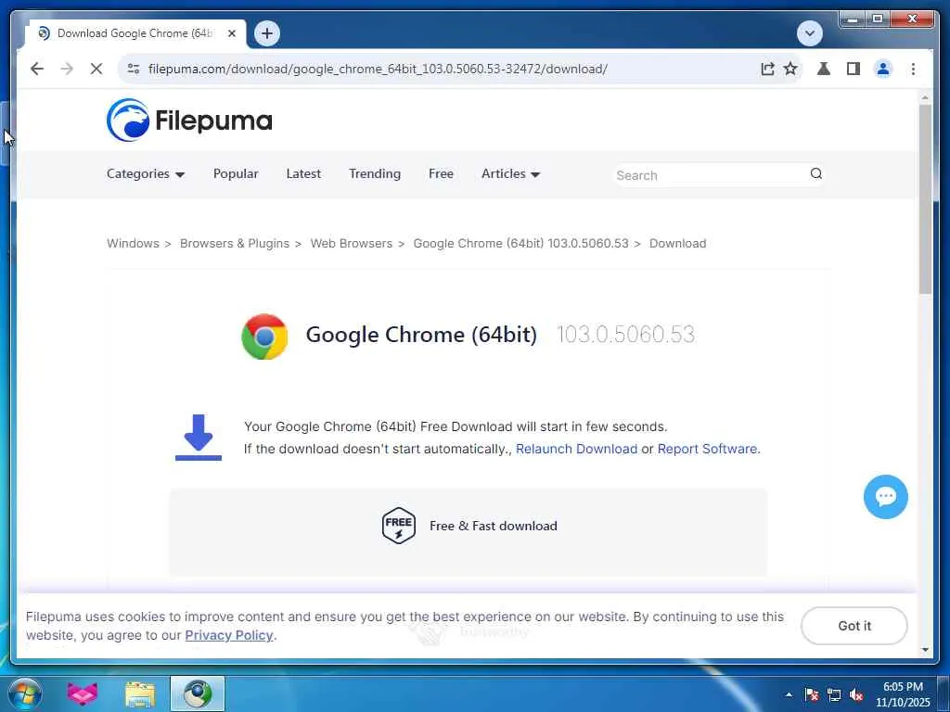The height and width of the screenshot is (712, 950).
Task: Click the Chrome taskbar button
Action: 198,693
